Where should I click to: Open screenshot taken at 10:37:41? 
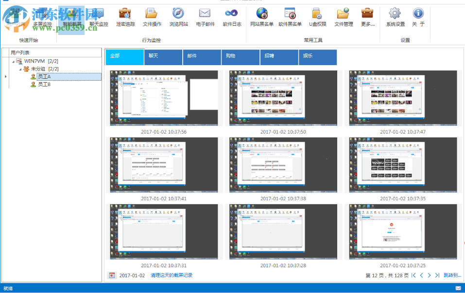164,165
